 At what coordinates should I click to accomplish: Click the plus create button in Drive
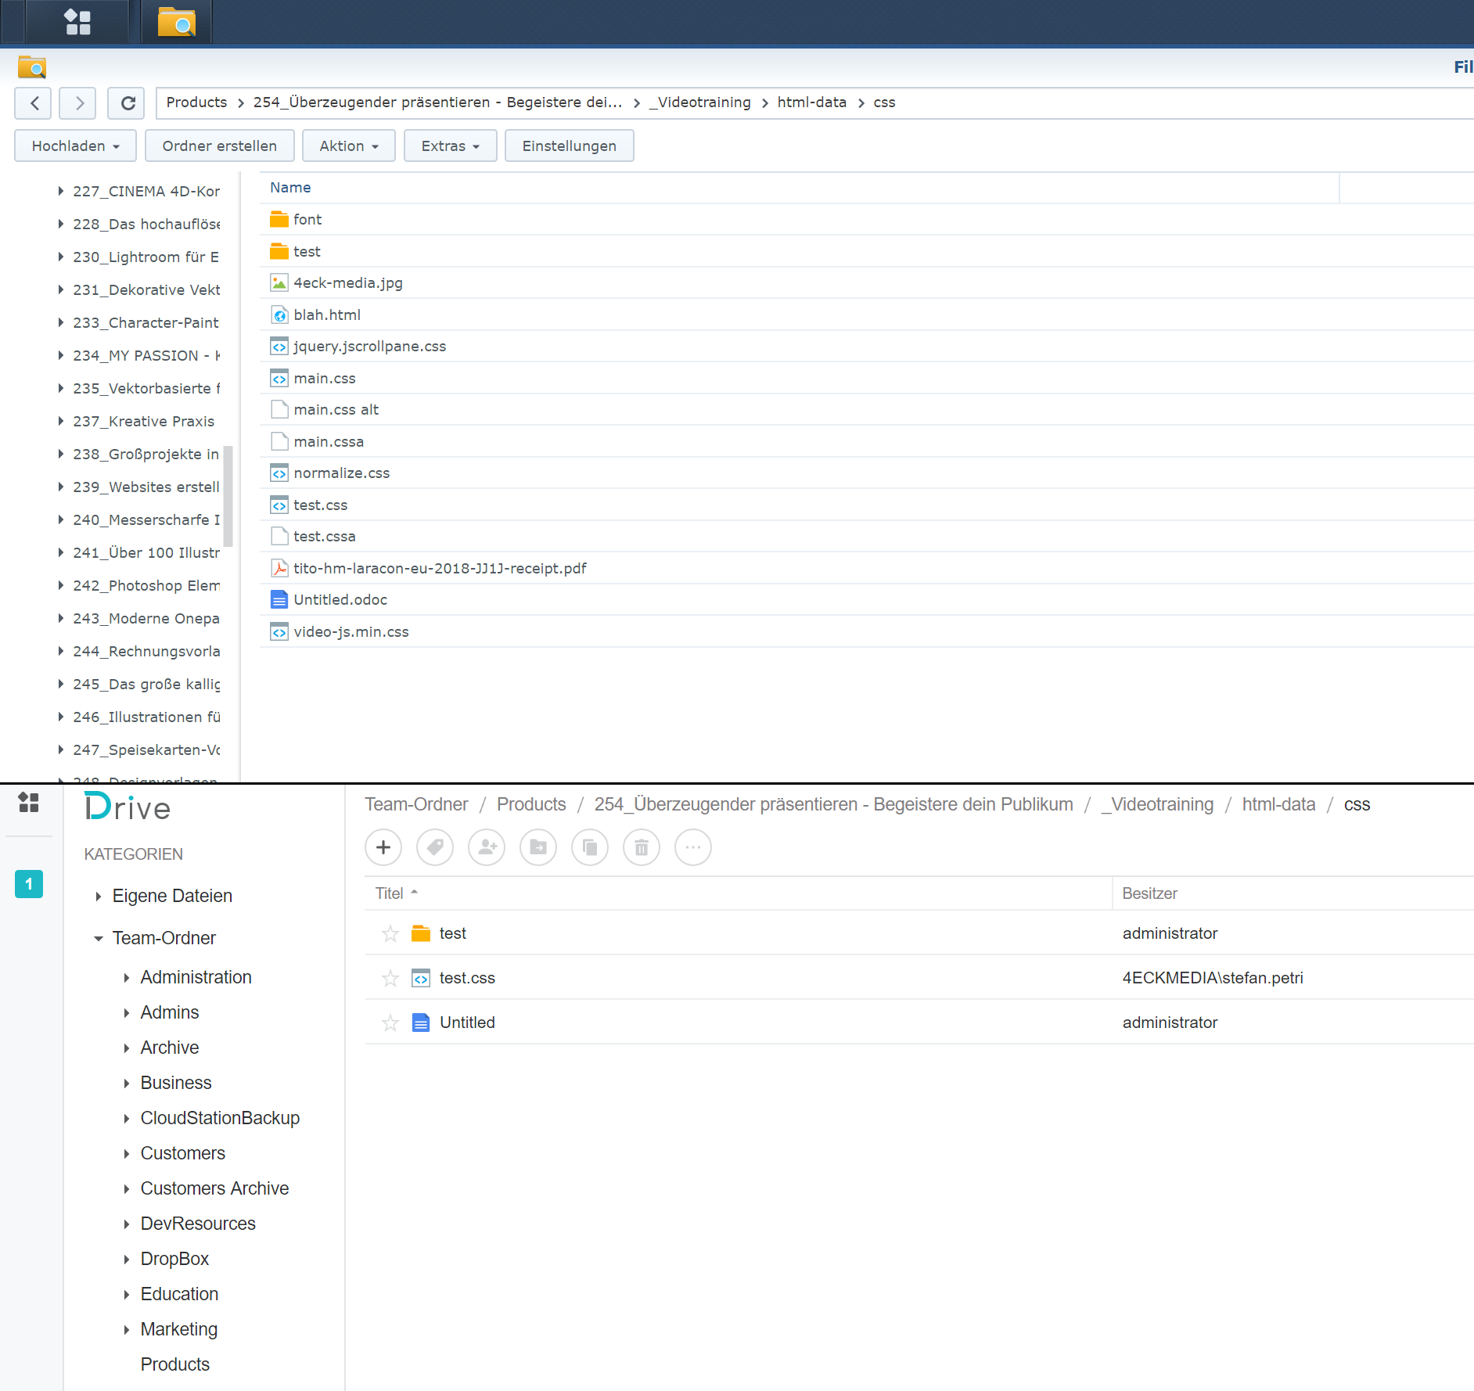pyautogui.click(x=383, y=847)
